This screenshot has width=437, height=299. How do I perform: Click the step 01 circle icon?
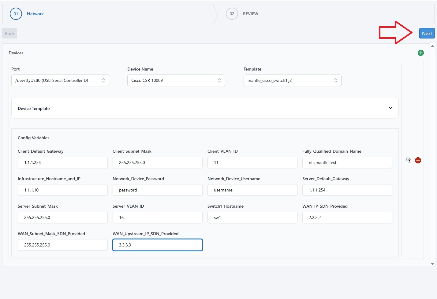(16, 14)
